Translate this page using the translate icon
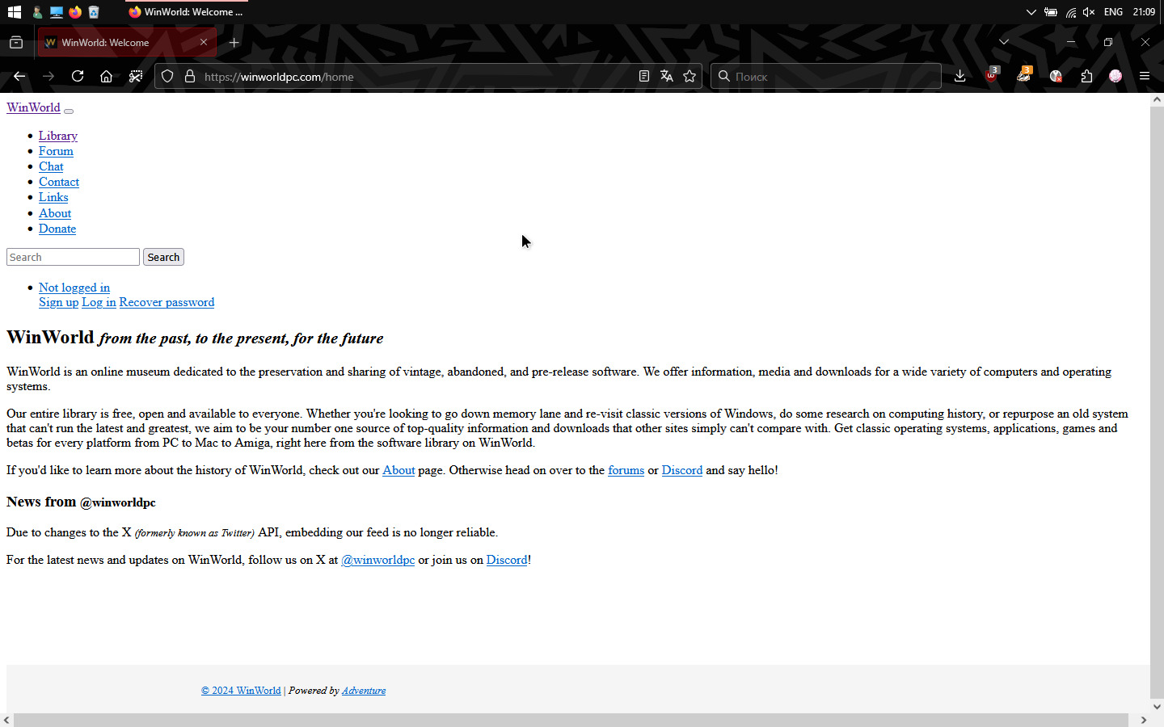This screenshot has height=727, width=1164. tap(667, 76)
